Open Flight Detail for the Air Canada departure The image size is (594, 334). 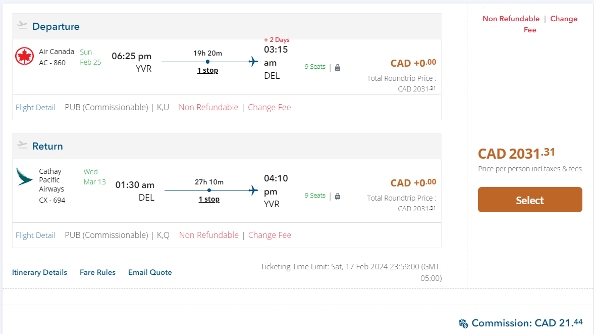35,108
